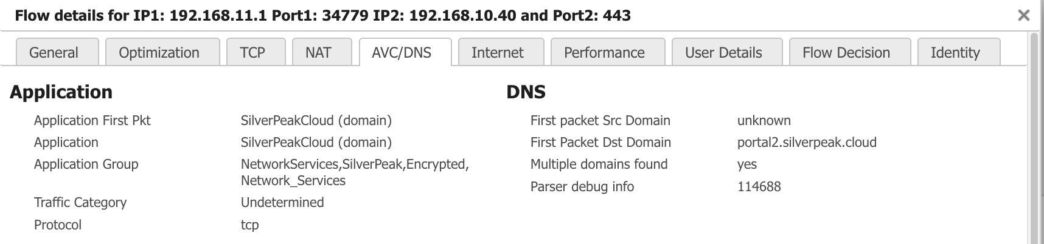View the Performance tab
This screenshot has width=1044, height=244.
pos(604,53)
